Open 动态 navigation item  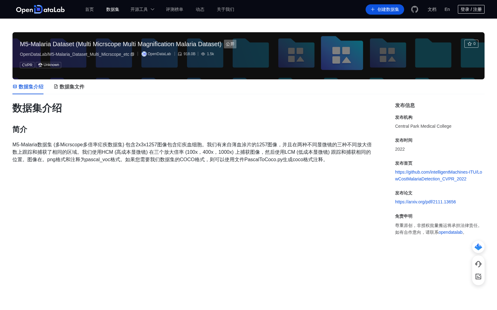pos(200,9)
